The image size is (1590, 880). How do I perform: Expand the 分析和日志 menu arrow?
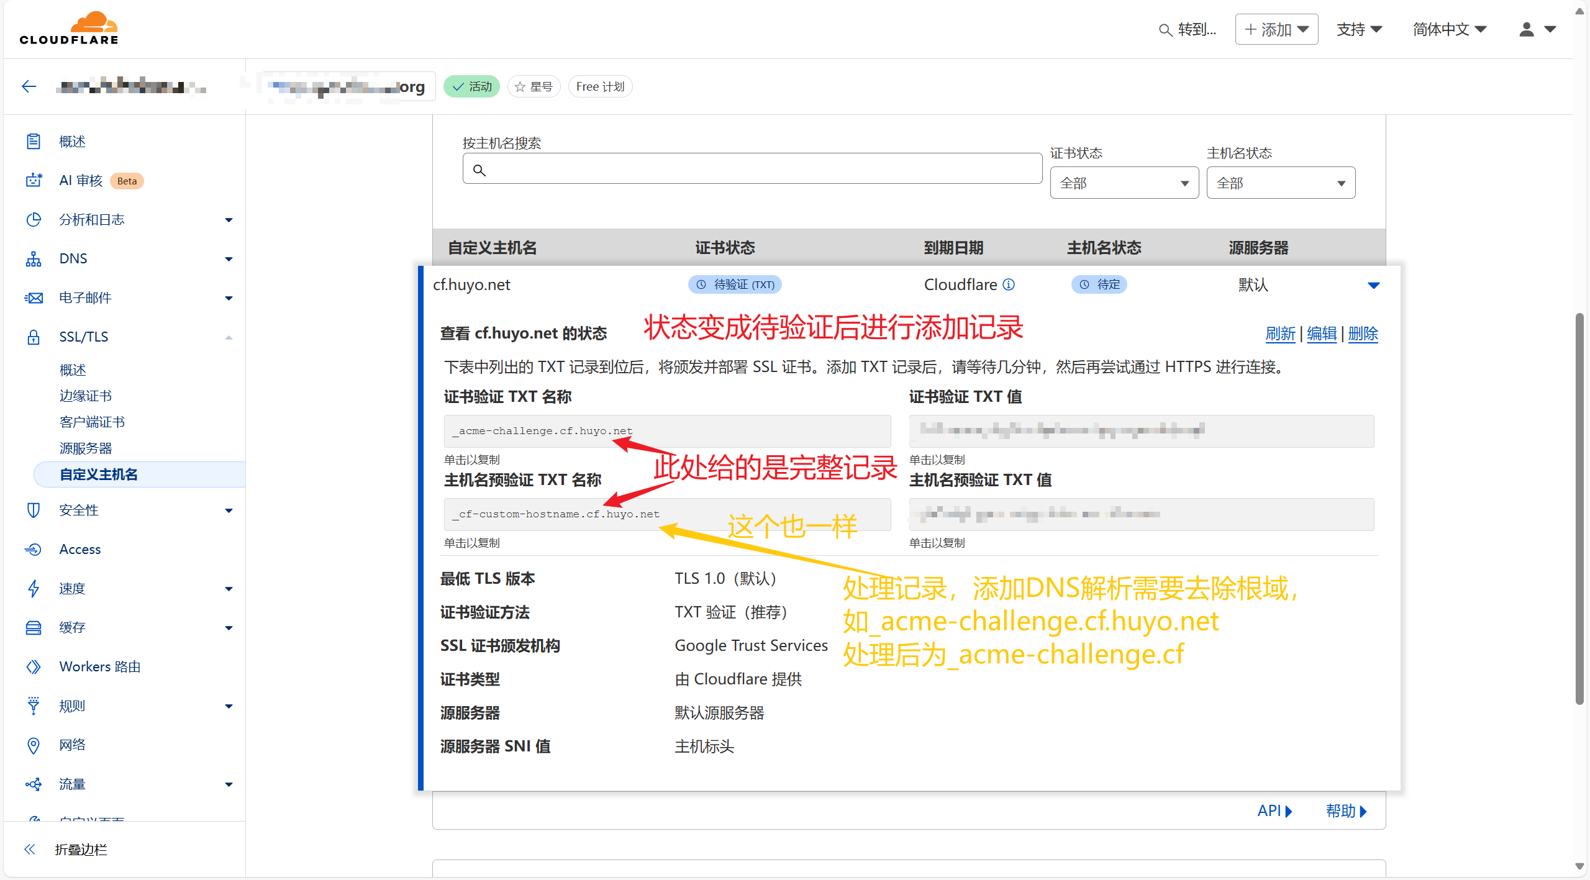click(229, 220)
